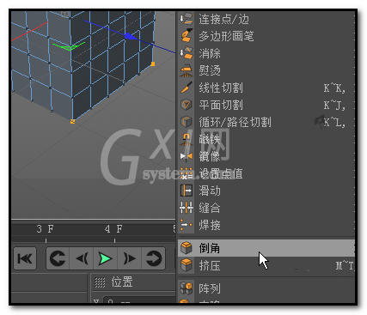Screen dimensions: 367x315
Task: Click the 位置 position panel header
Action: point(122,282)
